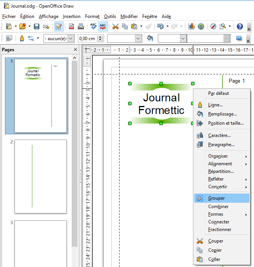Choose Combiner in the context menu

222,207
